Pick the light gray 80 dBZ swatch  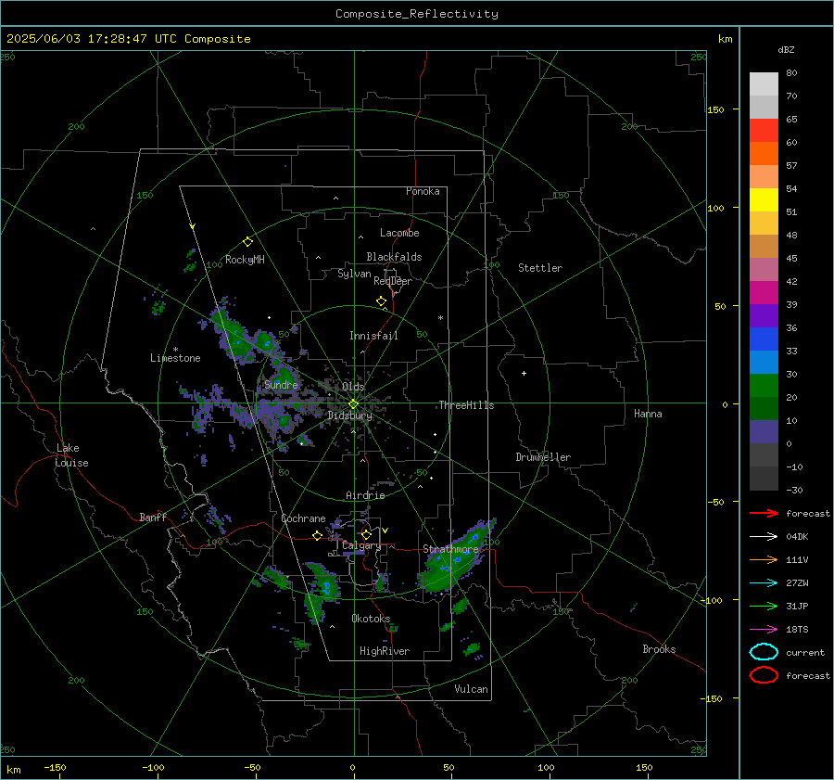point(764,84)
